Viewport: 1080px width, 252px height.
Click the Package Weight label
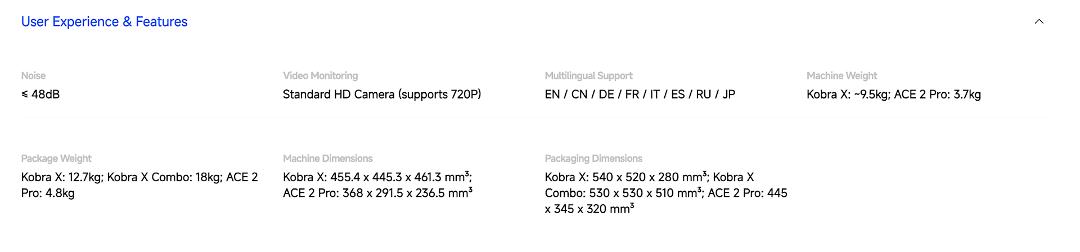point(56,159)
